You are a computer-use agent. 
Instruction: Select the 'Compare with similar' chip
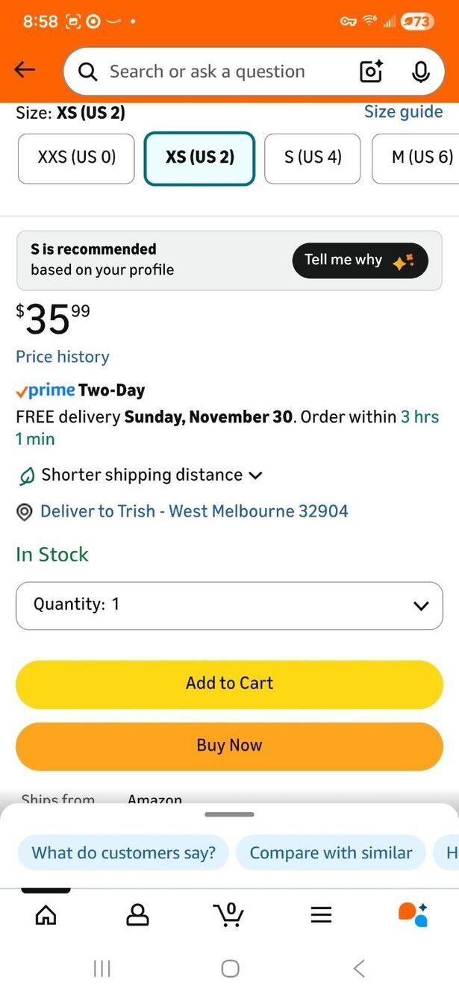[331, 853]
